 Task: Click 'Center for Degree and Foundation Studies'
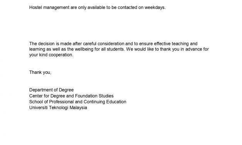(x=71, y=96)
